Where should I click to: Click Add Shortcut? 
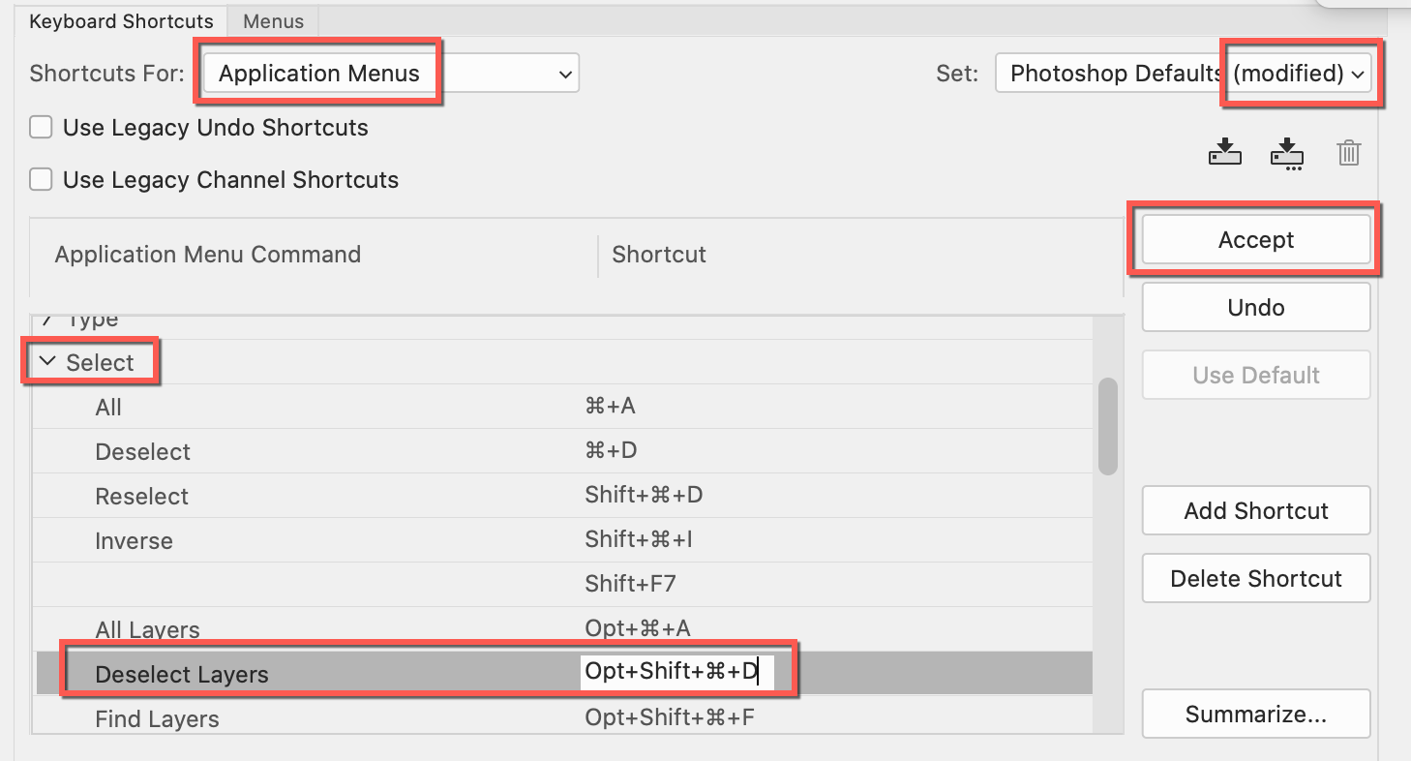1255,510
